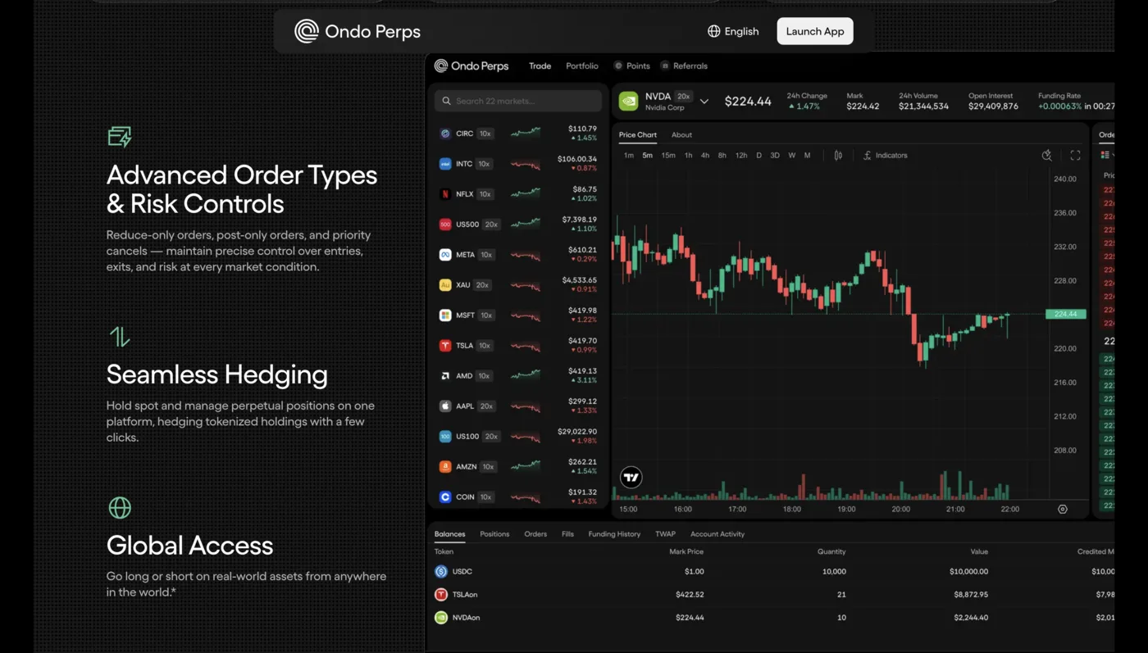Viewport: 1148px width, 653px height.
Task: Click the AMD market icon
Action: pyautogui.click(x=445, y=376)
